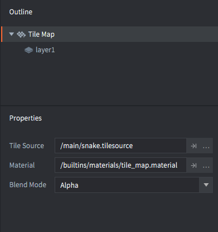
Task: Browse for Tile Source with ellipsis button
Action: pyautogui.click(x=206, y=148)
